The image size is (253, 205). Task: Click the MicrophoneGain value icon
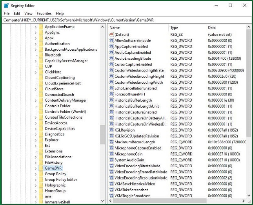111,154
